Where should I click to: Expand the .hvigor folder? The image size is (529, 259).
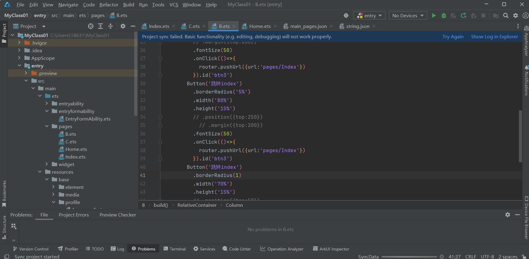pyautogui.click(x=19, y=43)
